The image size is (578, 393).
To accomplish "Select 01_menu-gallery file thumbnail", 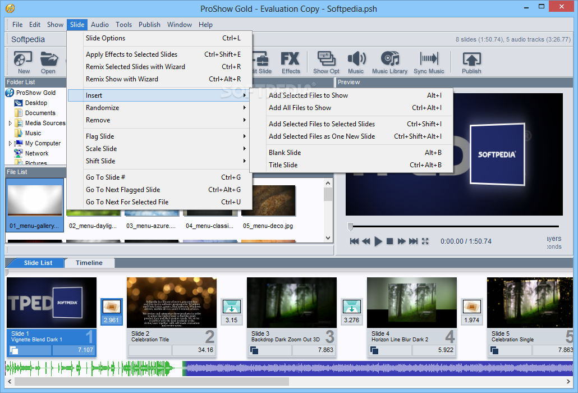I will (35, 205).
